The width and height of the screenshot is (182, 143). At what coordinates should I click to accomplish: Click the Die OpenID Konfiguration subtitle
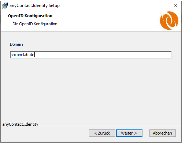(x=35, y=24)
